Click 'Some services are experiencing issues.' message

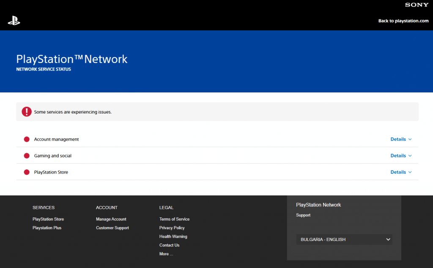(73, 112)
